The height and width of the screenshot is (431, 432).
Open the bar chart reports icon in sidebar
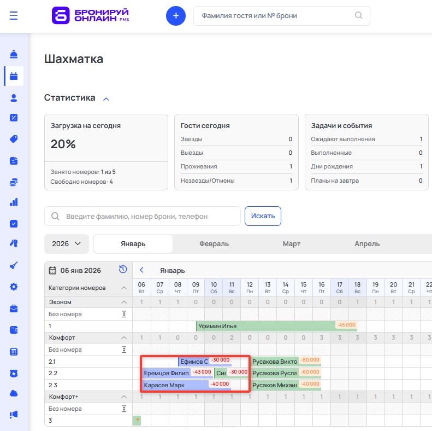[x=14, y=202]
